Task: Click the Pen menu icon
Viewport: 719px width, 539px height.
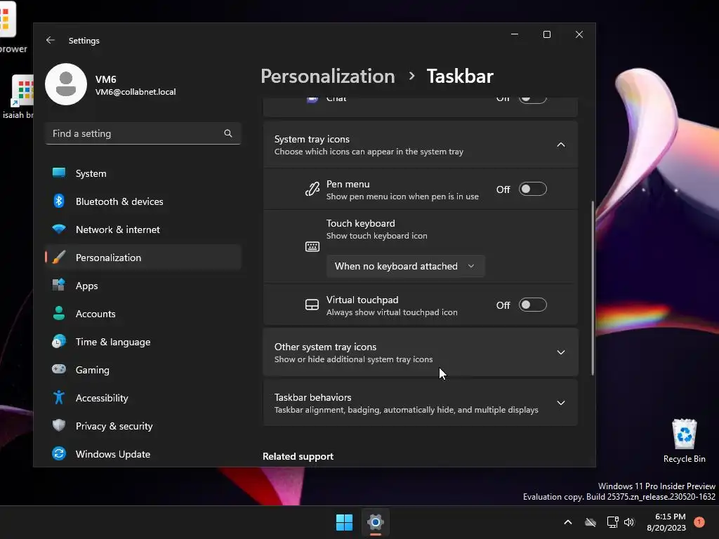Action: [312, 189]
